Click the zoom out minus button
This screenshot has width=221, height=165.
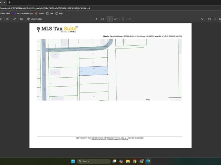[91, 19]
